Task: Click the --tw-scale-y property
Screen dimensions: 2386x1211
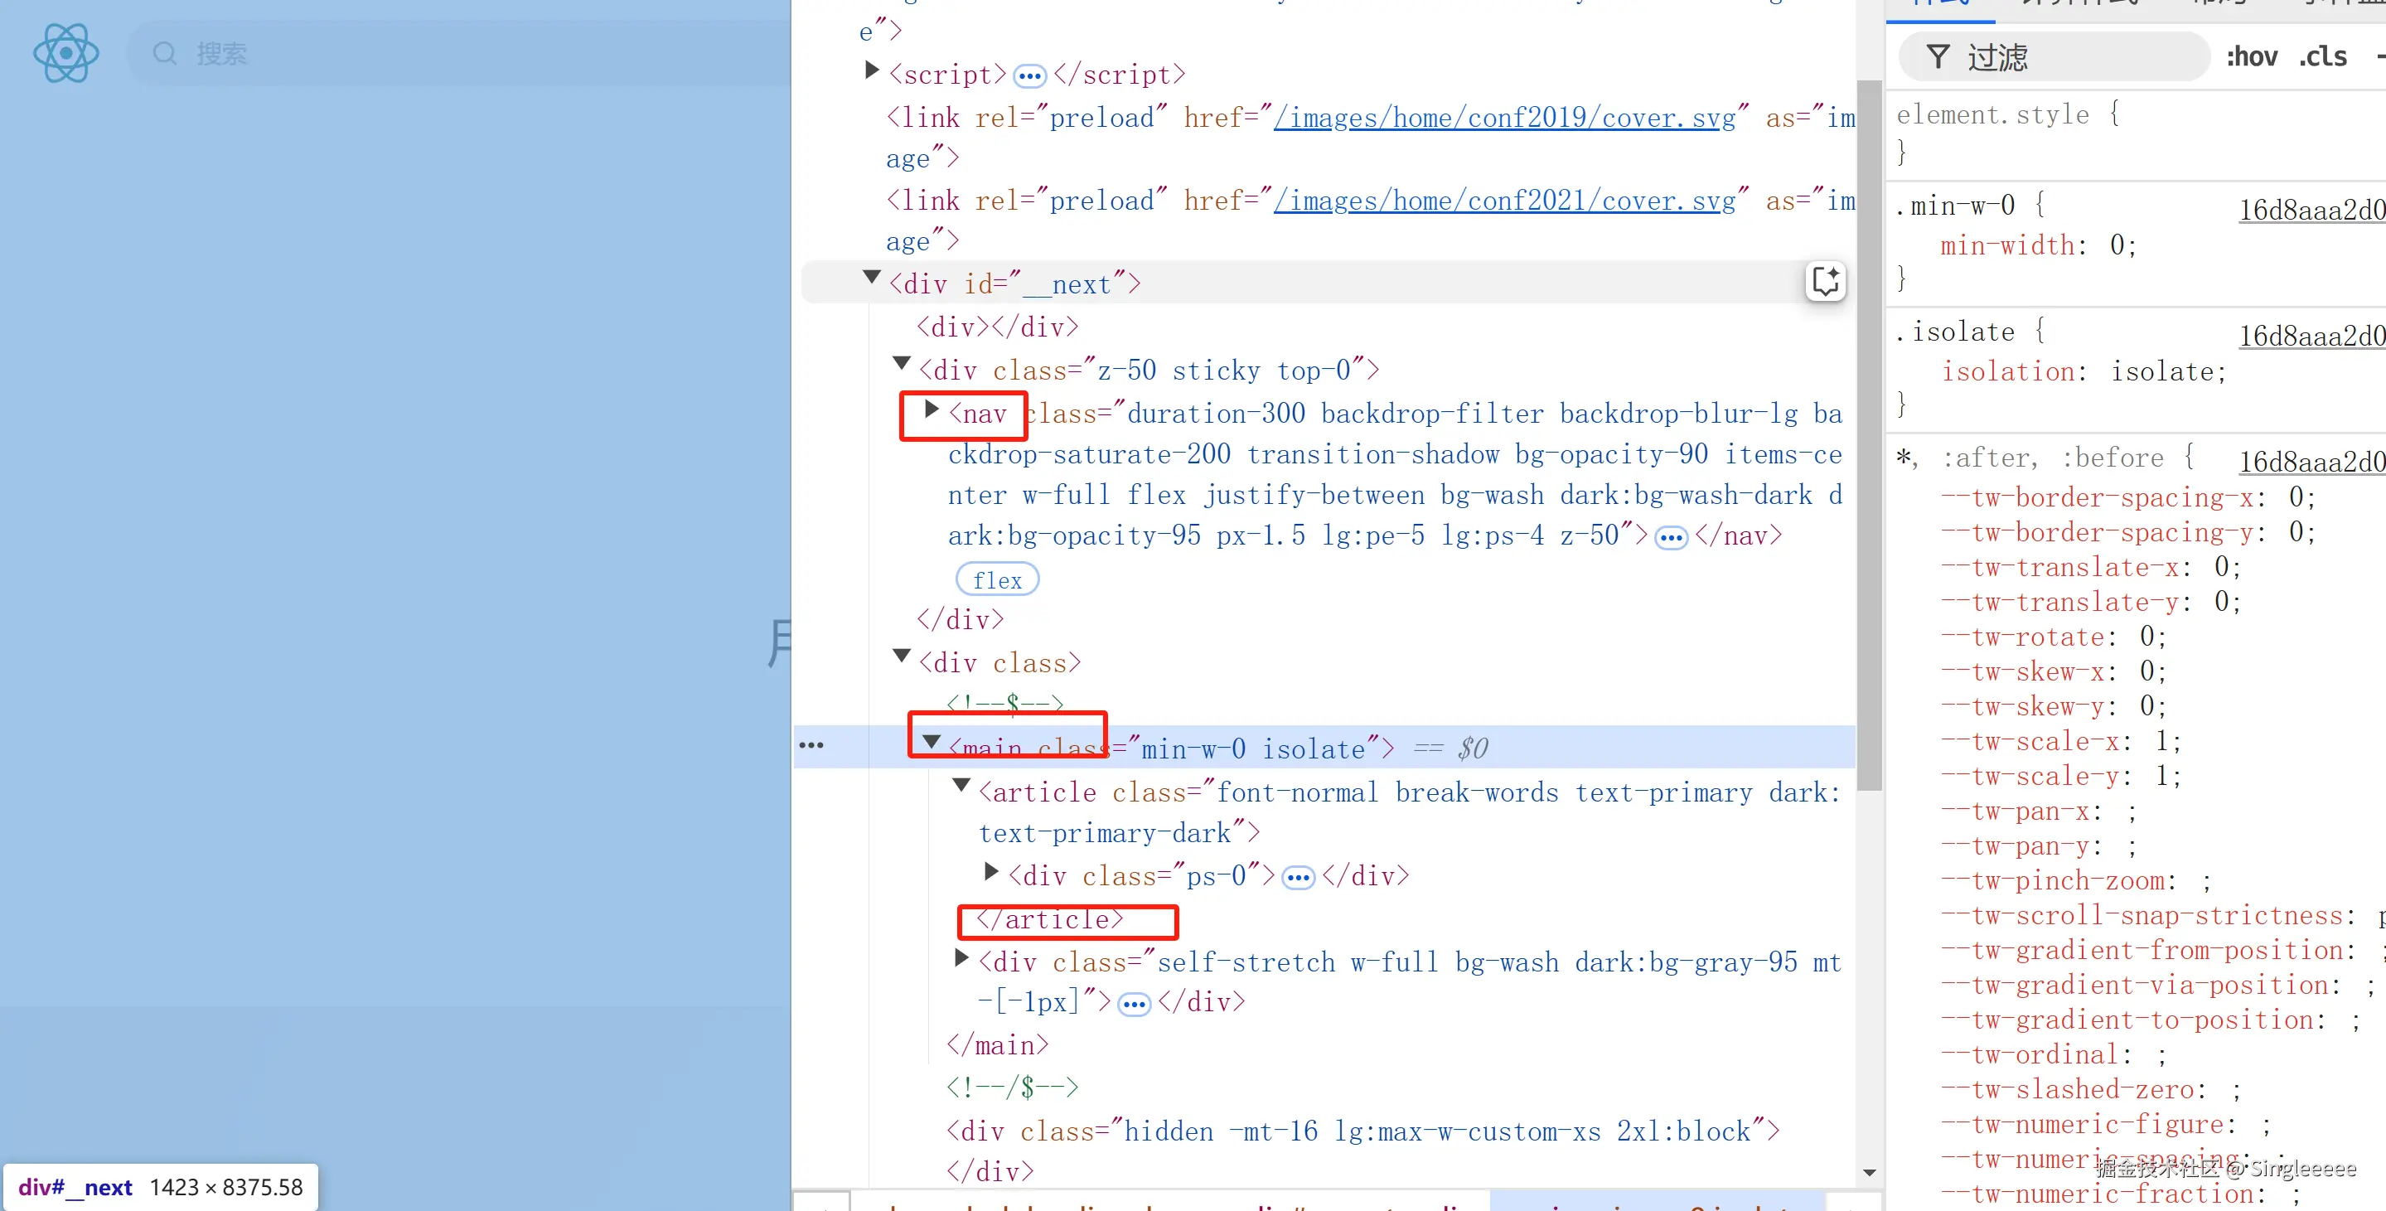Action: [2030, 777]
